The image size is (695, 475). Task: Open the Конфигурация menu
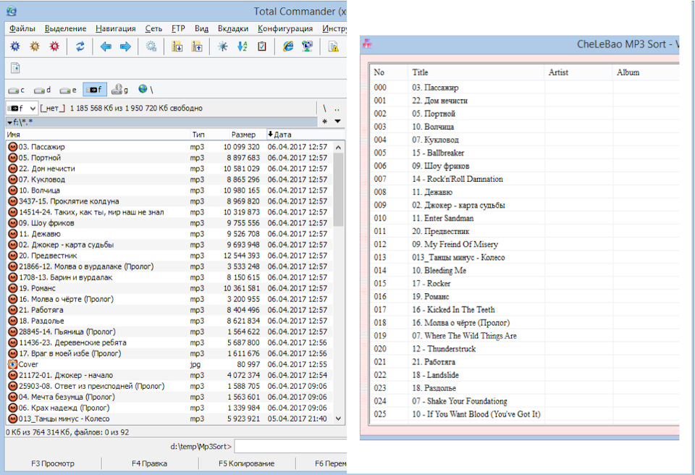click(x=285, y=28)
